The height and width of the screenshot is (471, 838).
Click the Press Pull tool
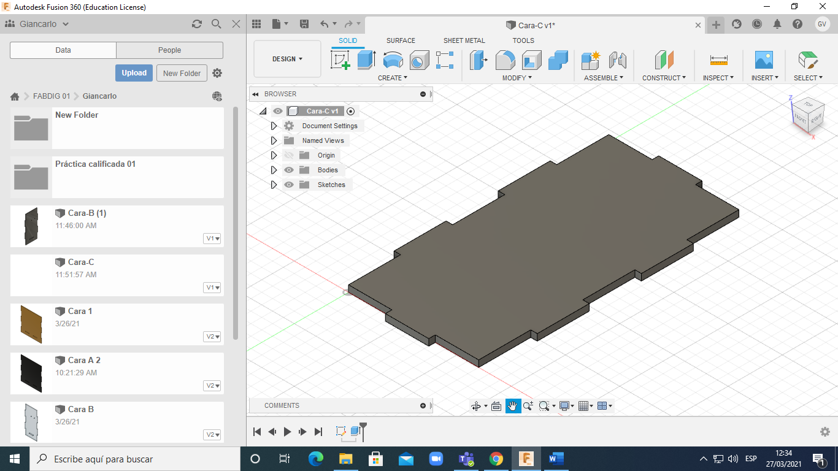point(478,60)
